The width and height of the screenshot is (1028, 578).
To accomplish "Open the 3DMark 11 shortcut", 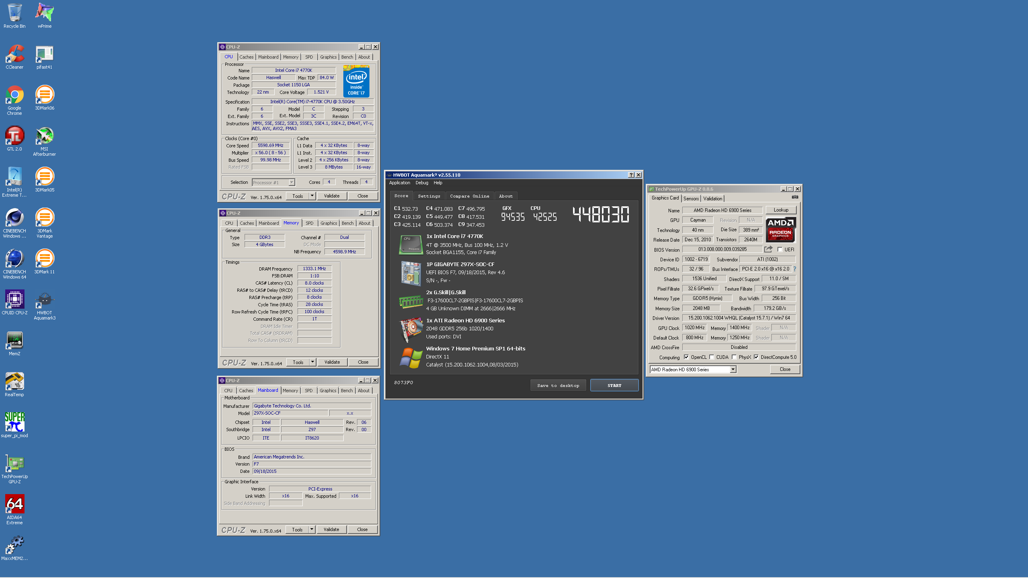I will pyautogui.click(x=45, y=262).
